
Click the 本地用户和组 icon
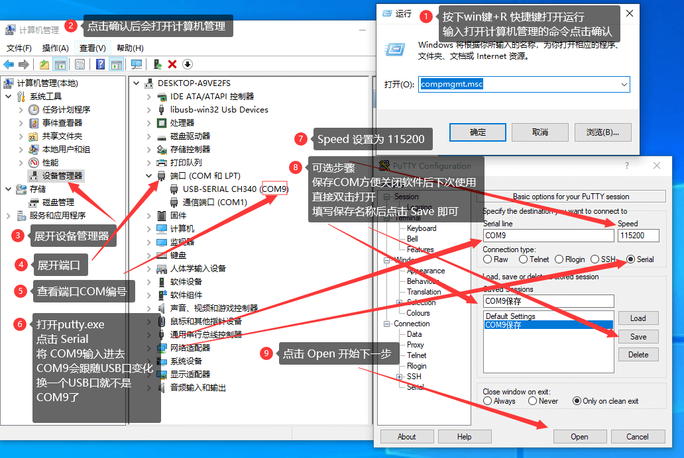(34, 150)
